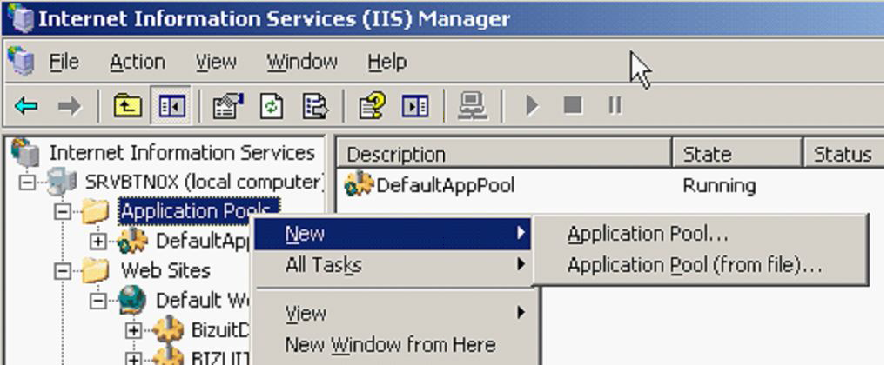This screenshot has width=887, height=365.
Task: Collapse the SRVBTN0X local computer node
Action: click(x=27, y=183)
